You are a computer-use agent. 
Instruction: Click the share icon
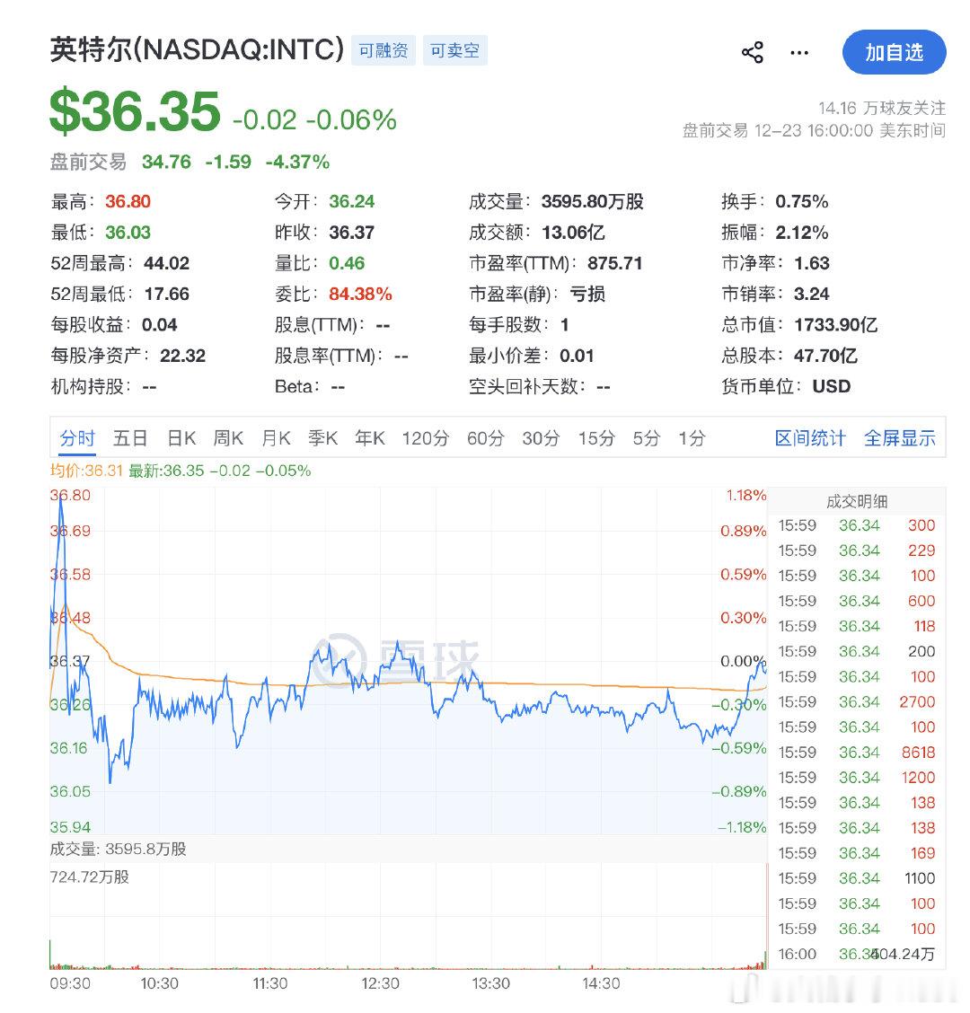pyautogui.click(x=753, y=52)
